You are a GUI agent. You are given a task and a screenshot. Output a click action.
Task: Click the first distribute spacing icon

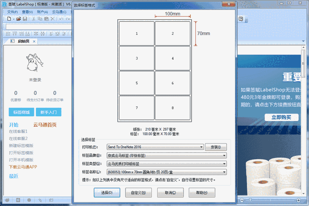36,34
